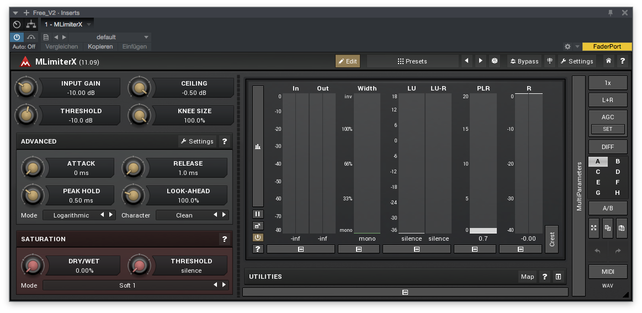Click the Crest tab beside the R meter
Viewport: 642px width, 313px height.
(x=552, y=239)
